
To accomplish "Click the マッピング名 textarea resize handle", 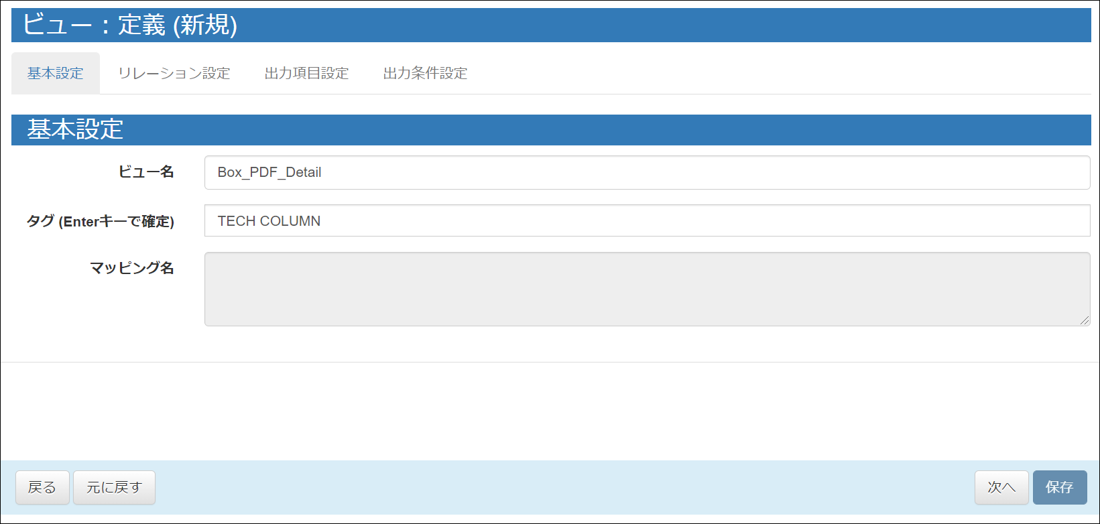I will pyautogui.click(x=1084, y=320).
